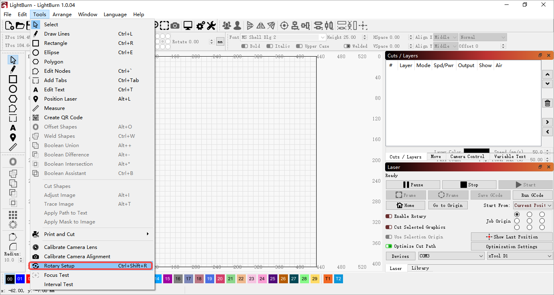Screen dimensions: 554x295
Task: Click the camera capture toolbar icon
Action: [x=175, y=25]
